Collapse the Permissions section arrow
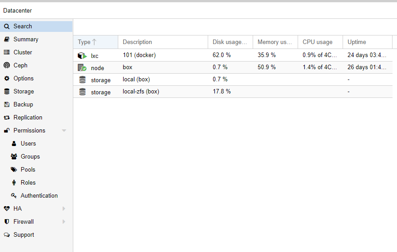The width and height of the screenshot is (397, 252). [64, 131]
